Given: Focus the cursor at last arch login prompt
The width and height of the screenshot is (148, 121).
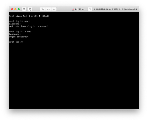Looking at the screenshot, I should (25, 42).
